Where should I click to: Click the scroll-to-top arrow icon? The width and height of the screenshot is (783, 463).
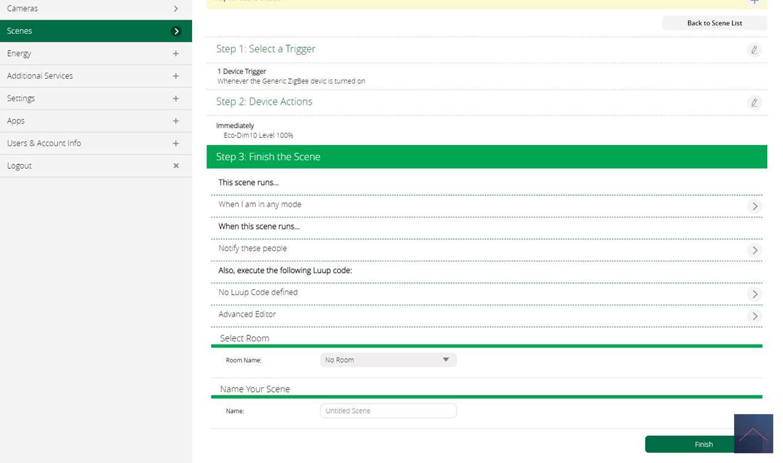point(753,433)
